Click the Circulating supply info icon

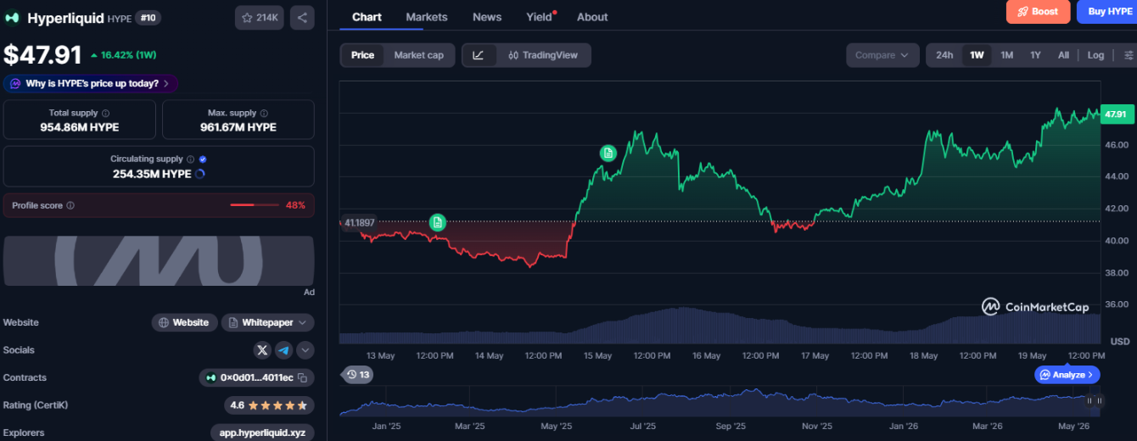click(x=191, y=159)
